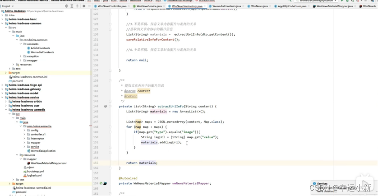Toggle code folding at line 144
378x196 pixels.
tap(110, 106)
